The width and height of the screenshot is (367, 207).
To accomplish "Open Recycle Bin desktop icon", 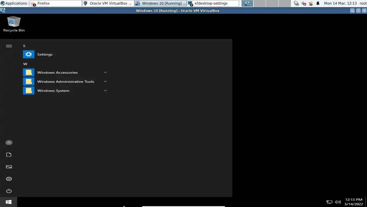I will coord(14,24).
